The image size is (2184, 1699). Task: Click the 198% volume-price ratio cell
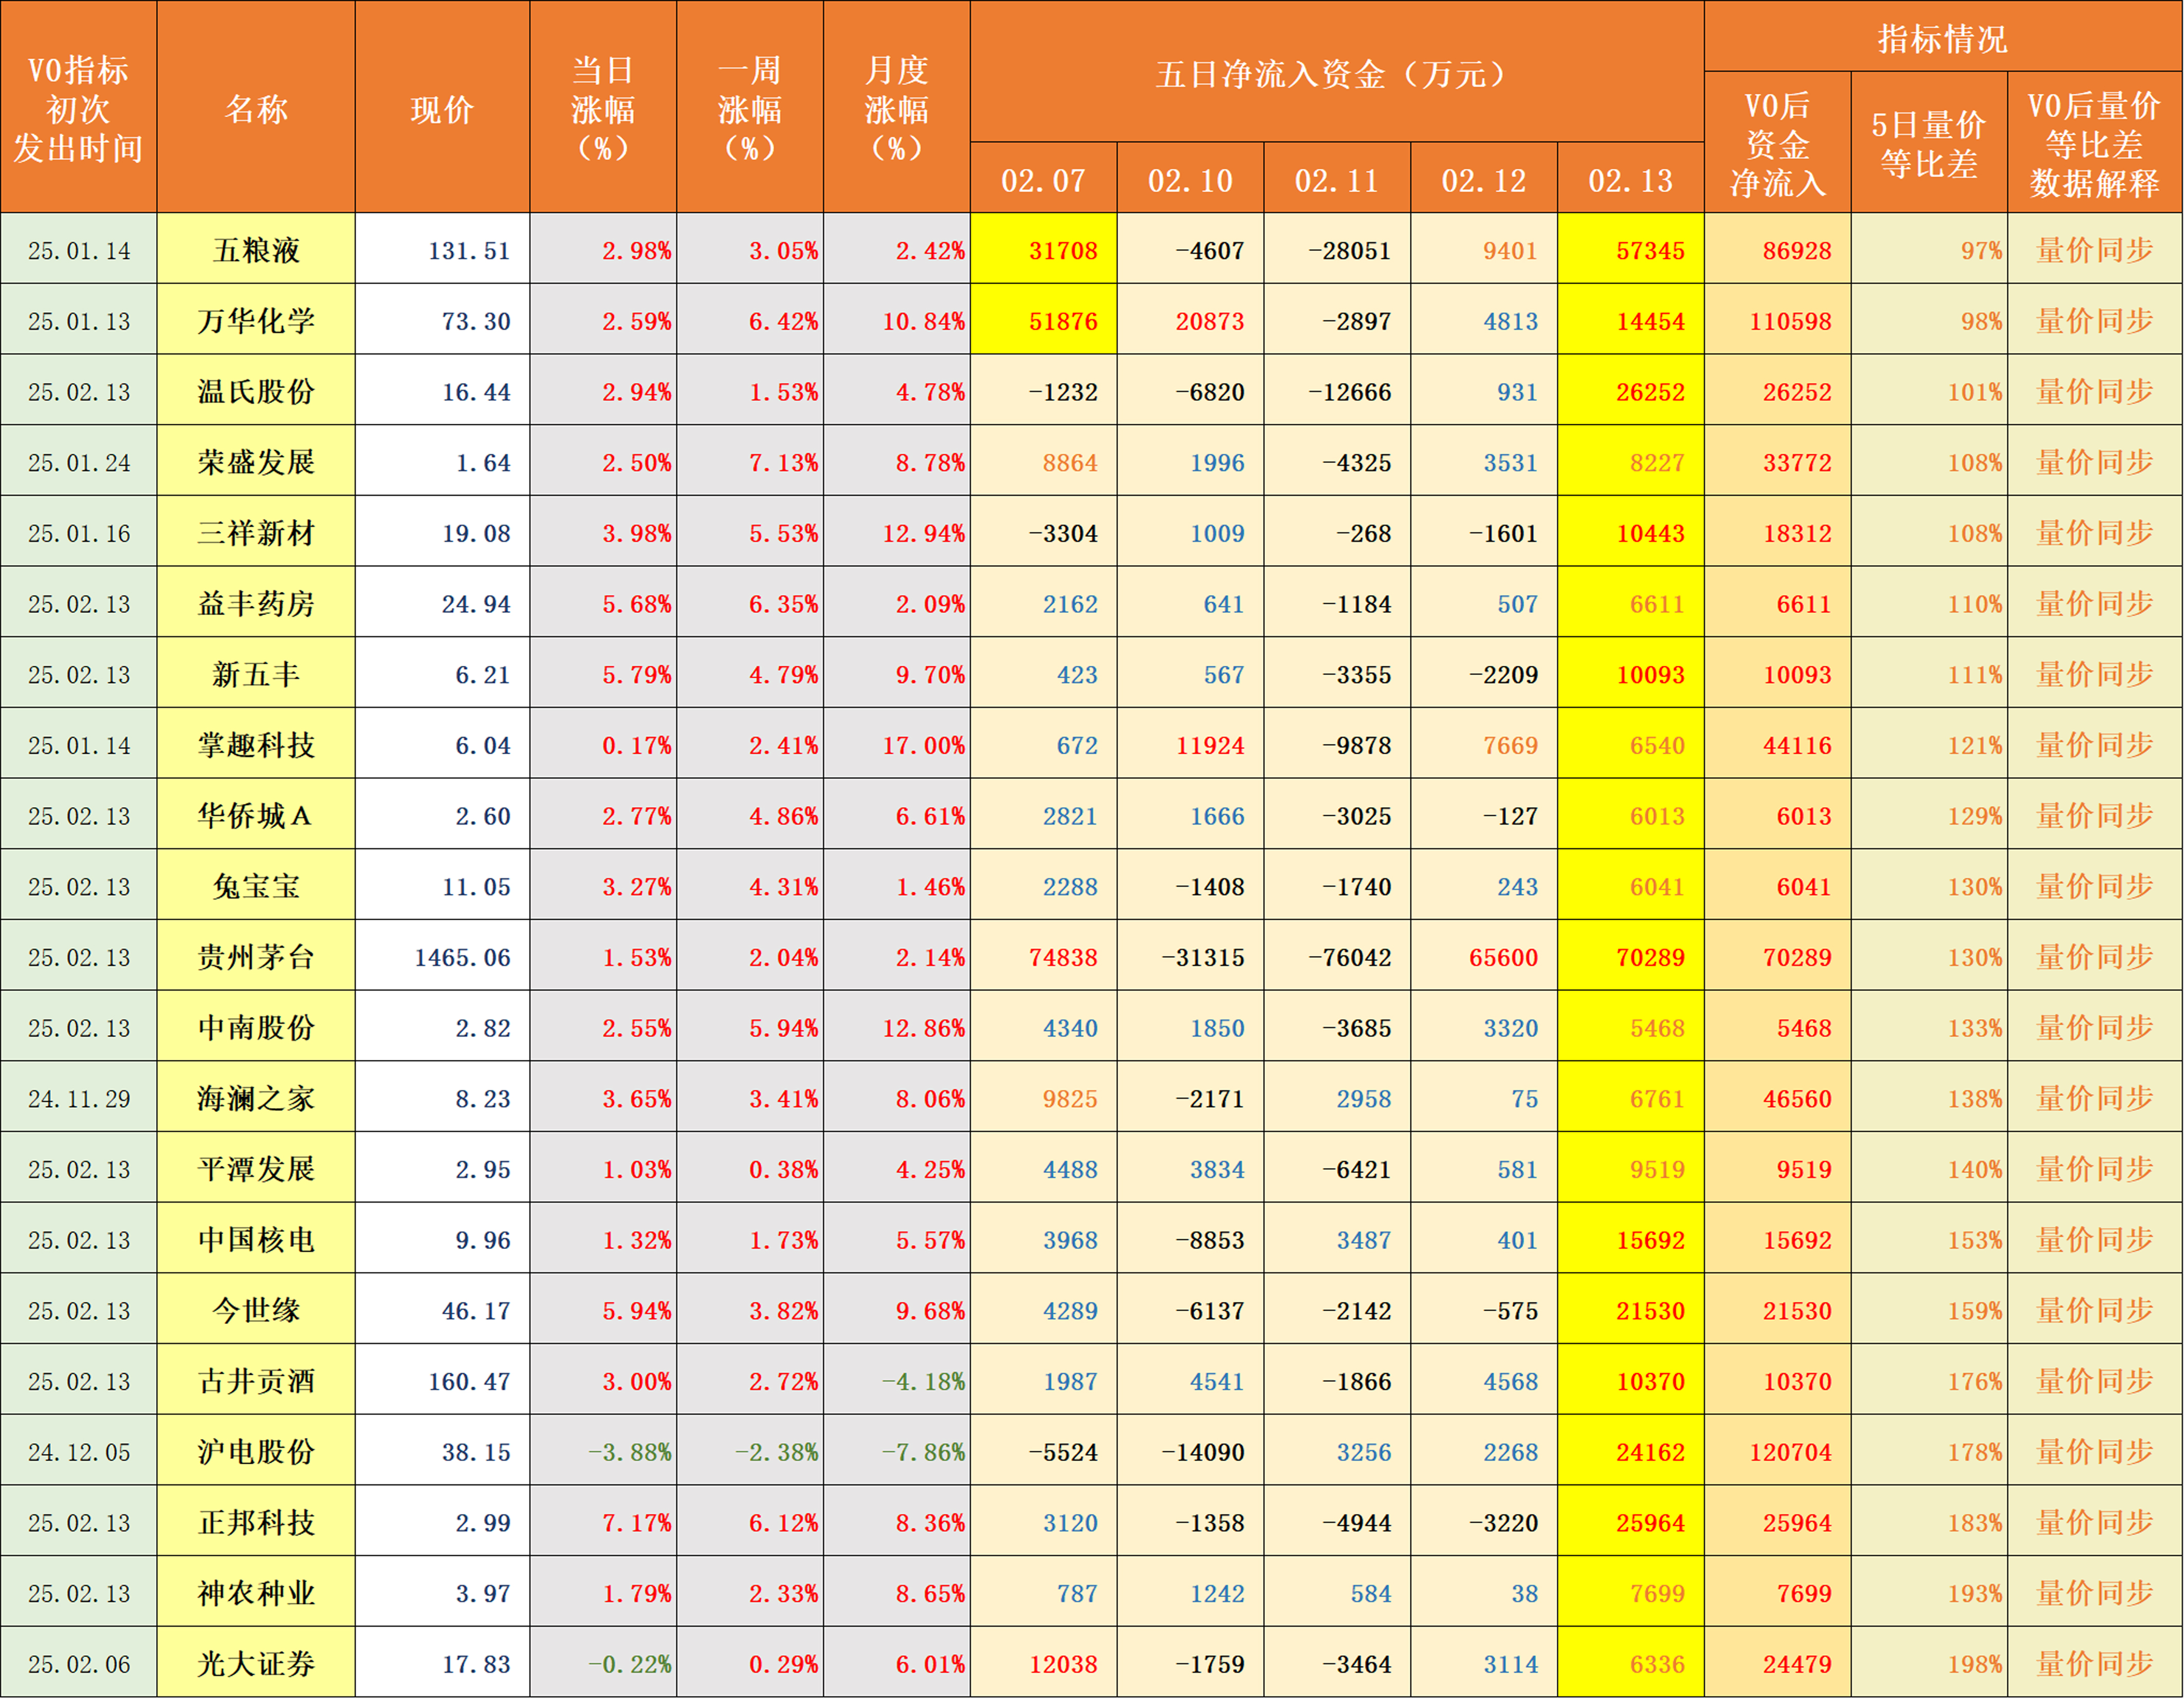coord(1974,1663)
